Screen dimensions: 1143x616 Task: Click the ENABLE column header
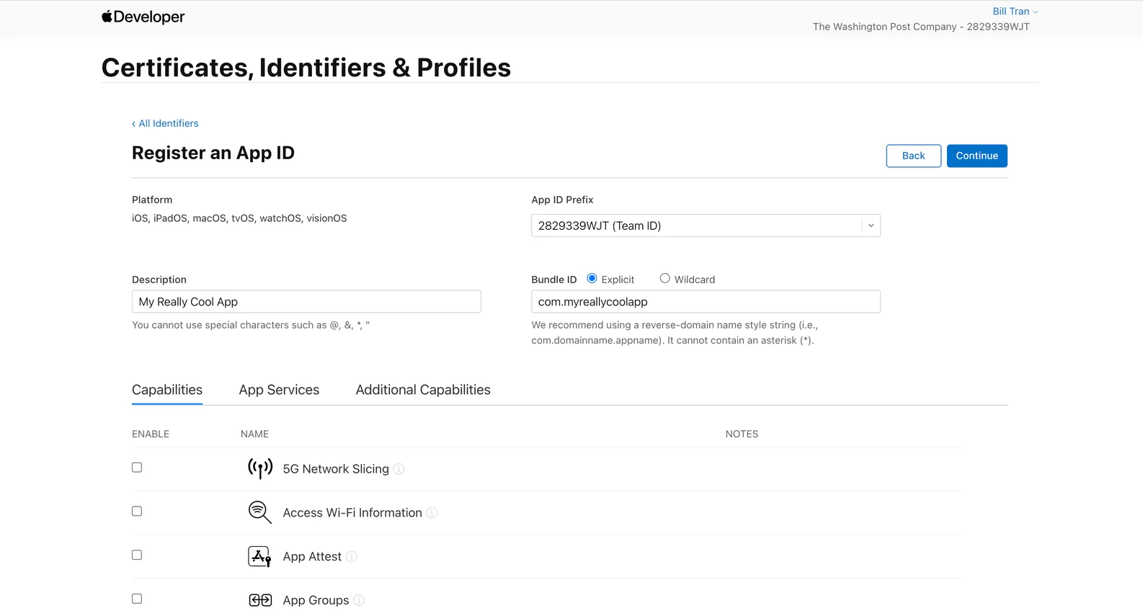coord(151,434)
